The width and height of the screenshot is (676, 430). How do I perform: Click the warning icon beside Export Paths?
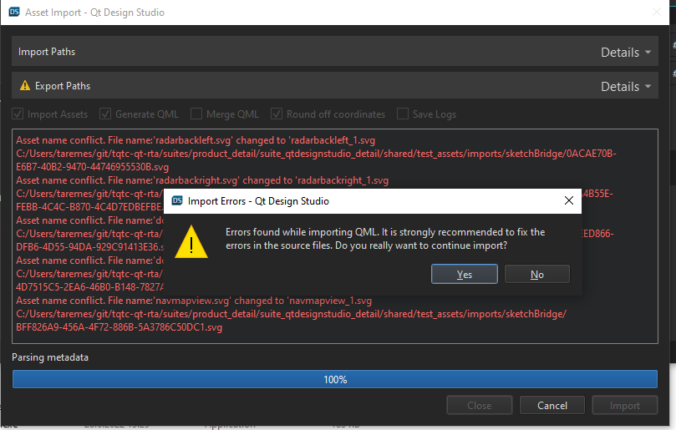(24, 86)
